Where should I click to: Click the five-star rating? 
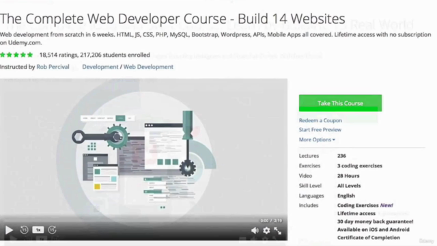16,55
